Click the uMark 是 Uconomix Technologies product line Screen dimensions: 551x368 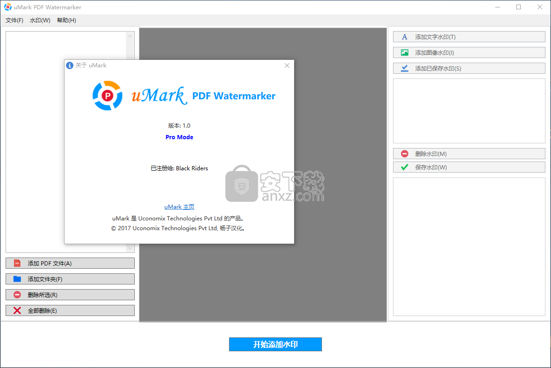pos(178,219)
